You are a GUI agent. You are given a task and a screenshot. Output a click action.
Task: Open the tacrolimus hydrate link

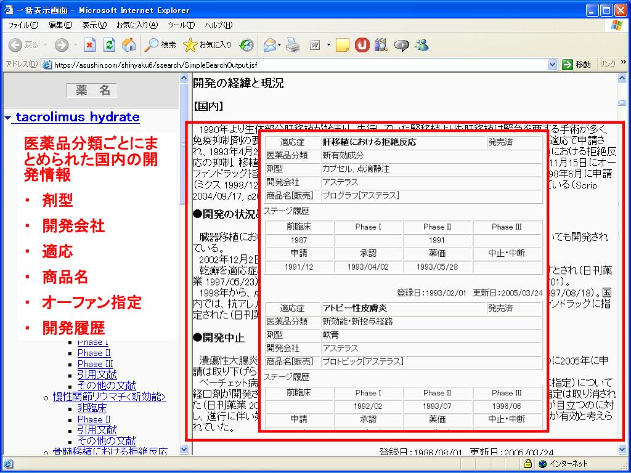coord(78,117)
